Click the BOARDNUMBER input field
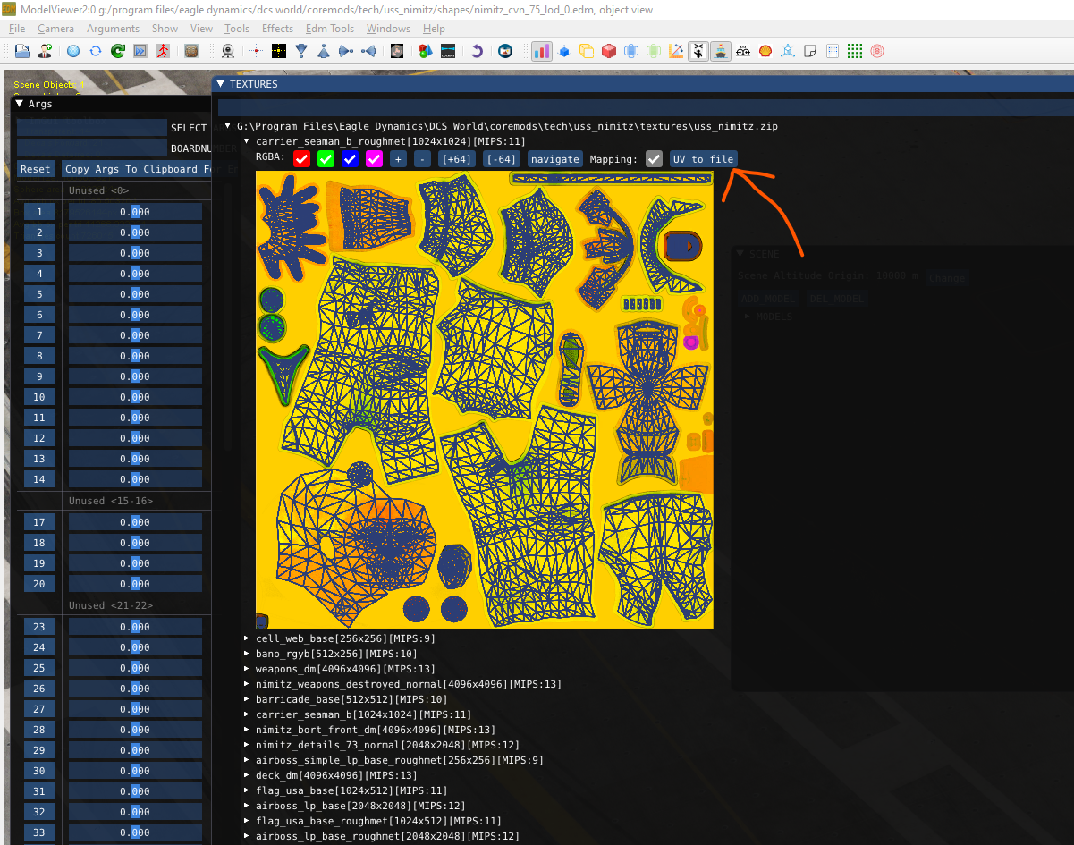 (92, 148)
